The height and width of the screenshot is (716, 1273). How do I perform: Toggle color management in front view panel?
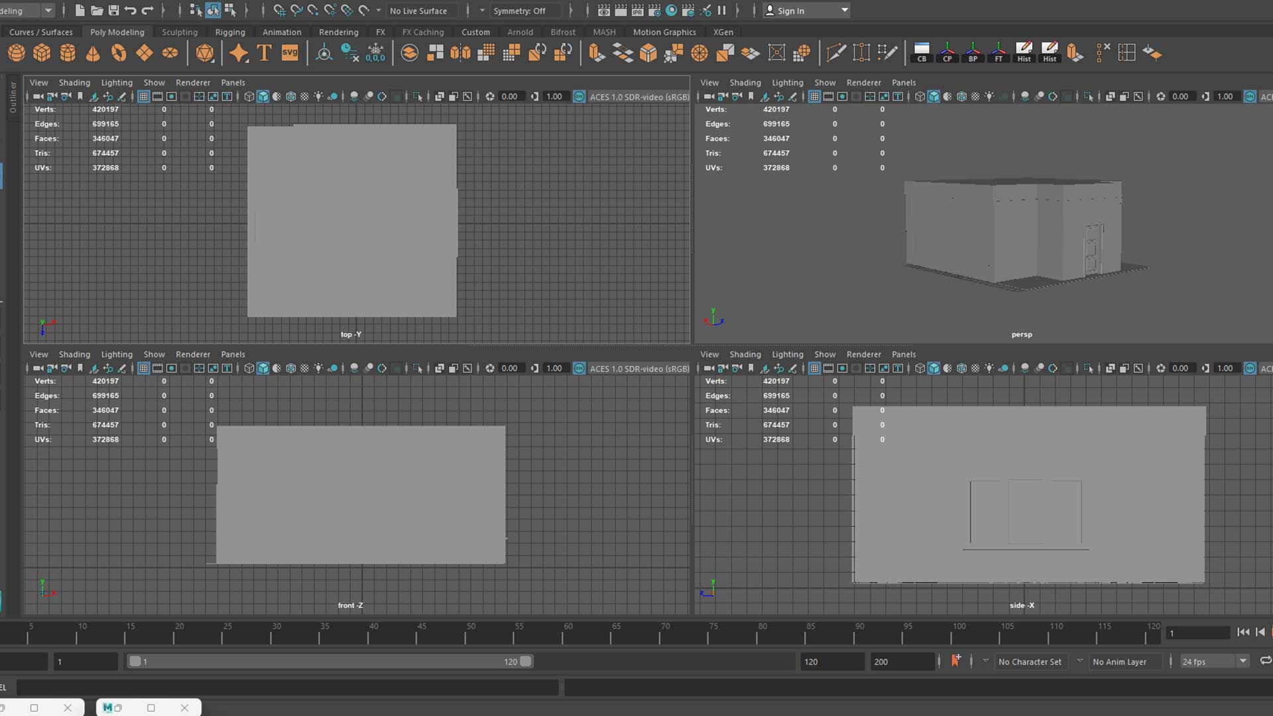point(579,369)
